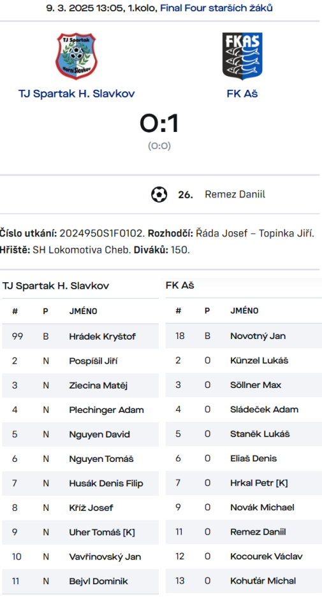The image size is (322, 597).
Task: Open the TJ Spartak H. Slavkov team link
Action: tap(77, 94)
